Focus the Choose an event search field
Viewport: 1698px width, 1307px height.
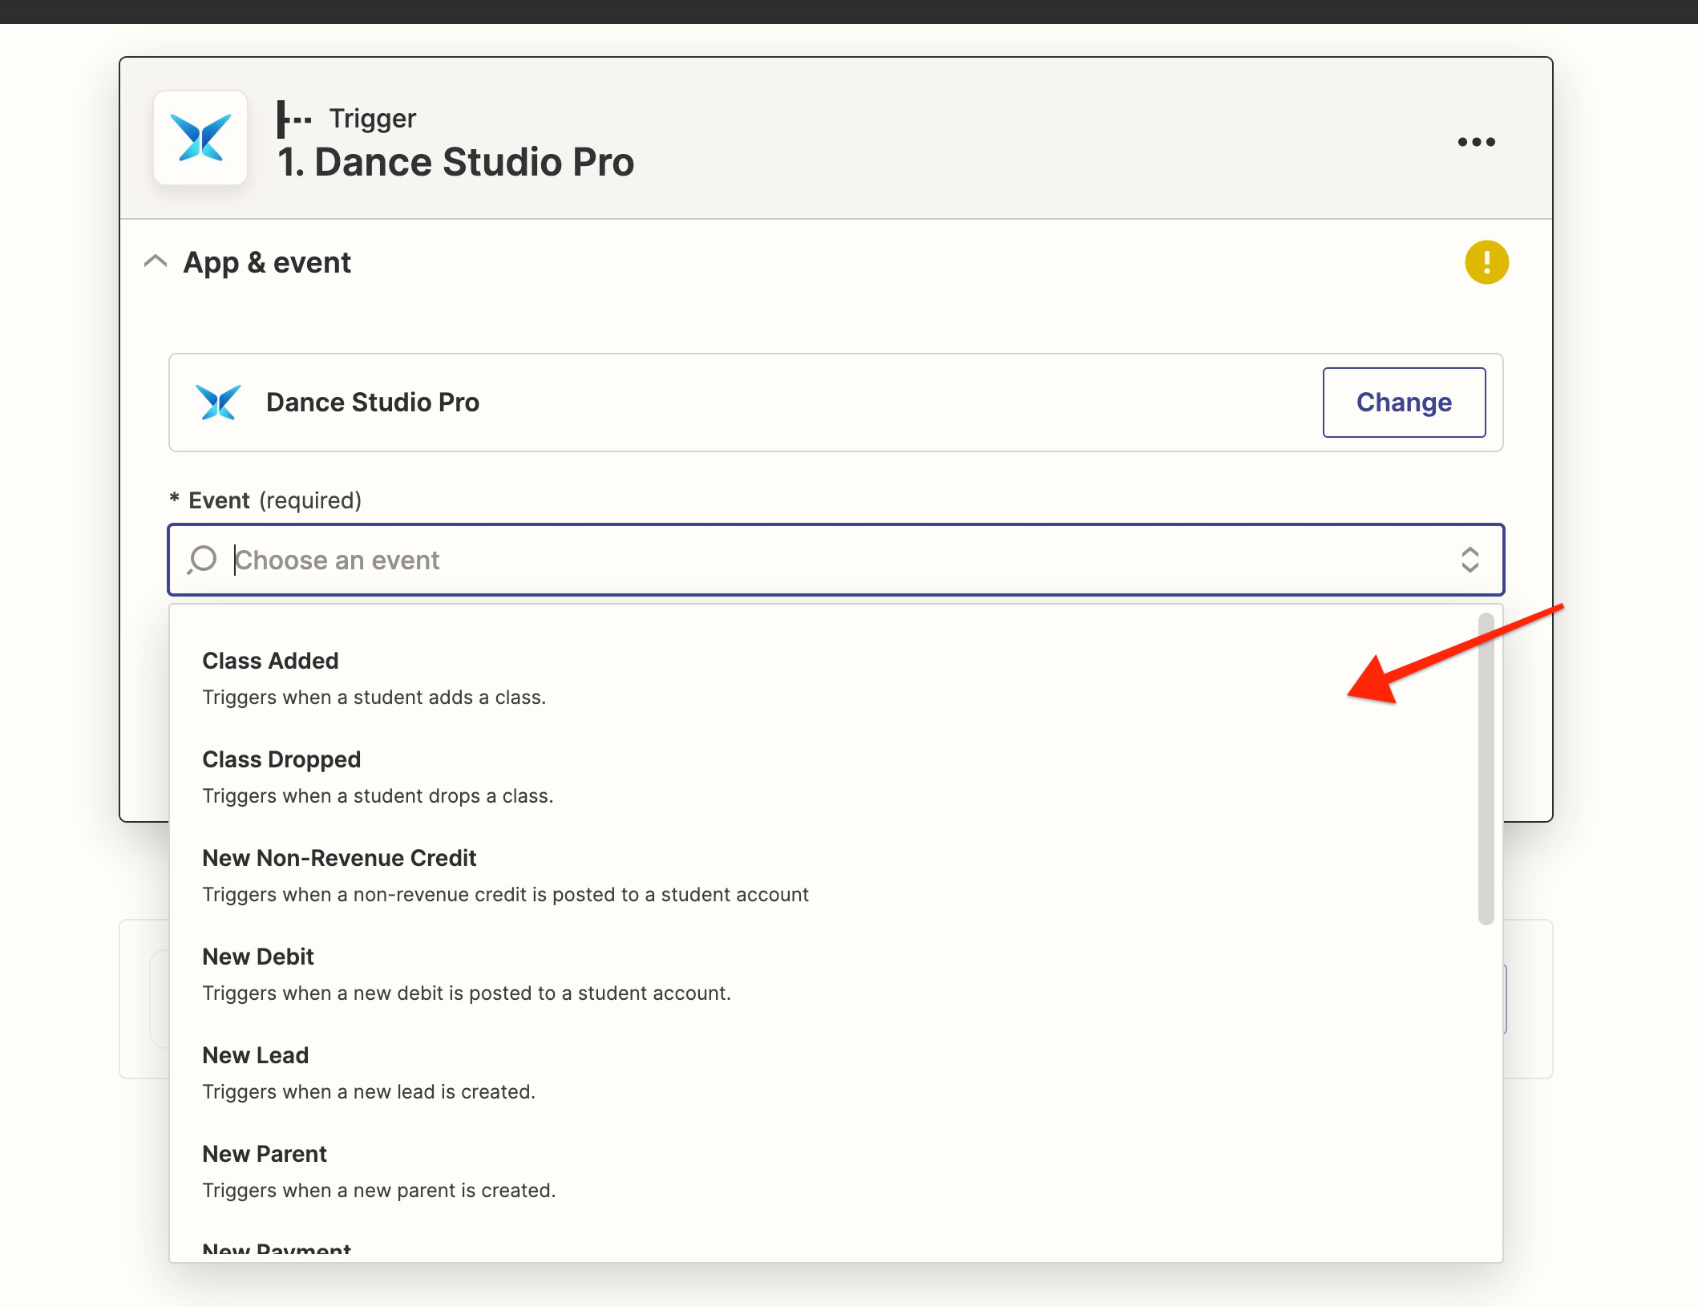pos(835,560)
